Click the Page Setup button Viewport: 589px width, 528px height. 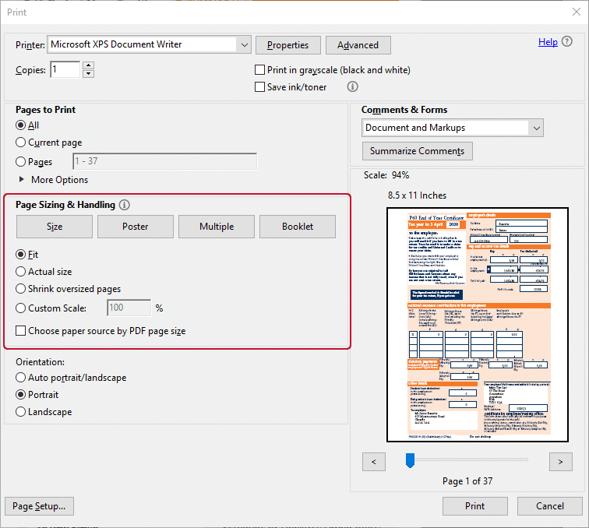(x=39, y=506)
